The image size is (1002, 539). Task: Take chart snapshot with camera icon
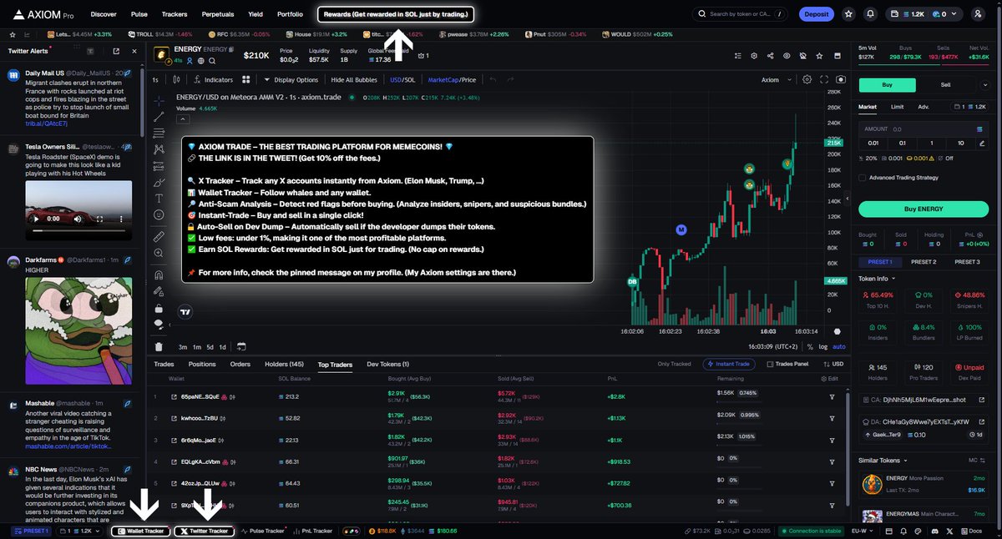point(840,80)
